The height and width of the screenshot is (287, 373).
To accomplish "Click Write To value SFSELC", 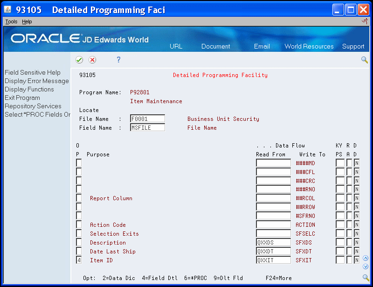I will (305, 234).
